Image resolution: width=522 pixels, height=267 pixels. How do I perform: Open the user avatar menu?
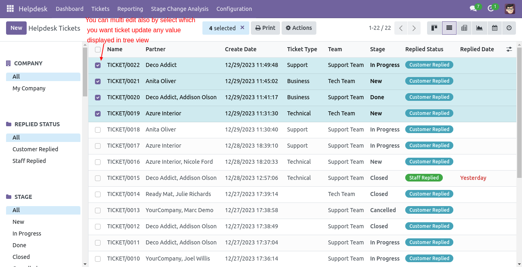click(x=509, y=8)
